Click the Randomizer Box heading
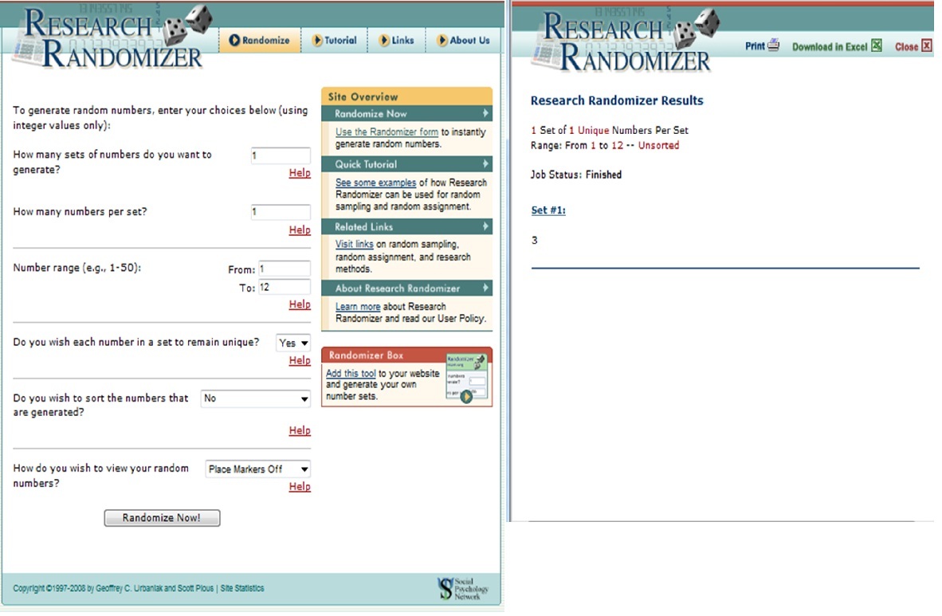Screen dimensions: 942x616 point(366,355)
